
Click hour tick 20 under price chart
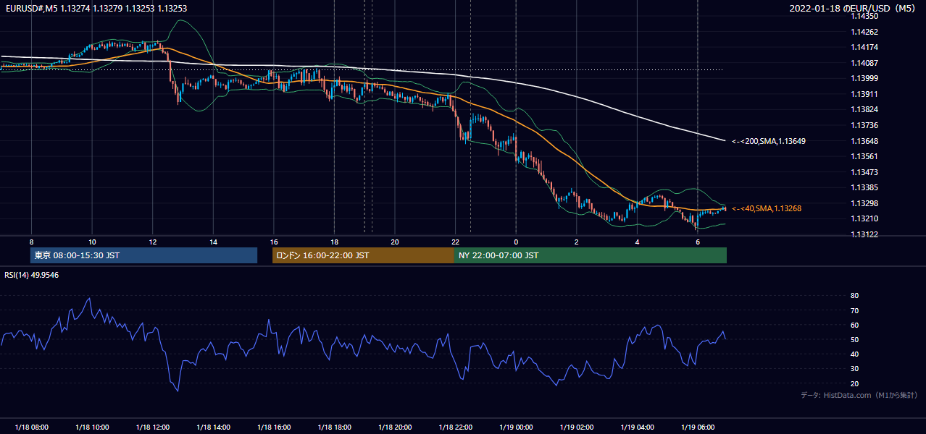395,242
